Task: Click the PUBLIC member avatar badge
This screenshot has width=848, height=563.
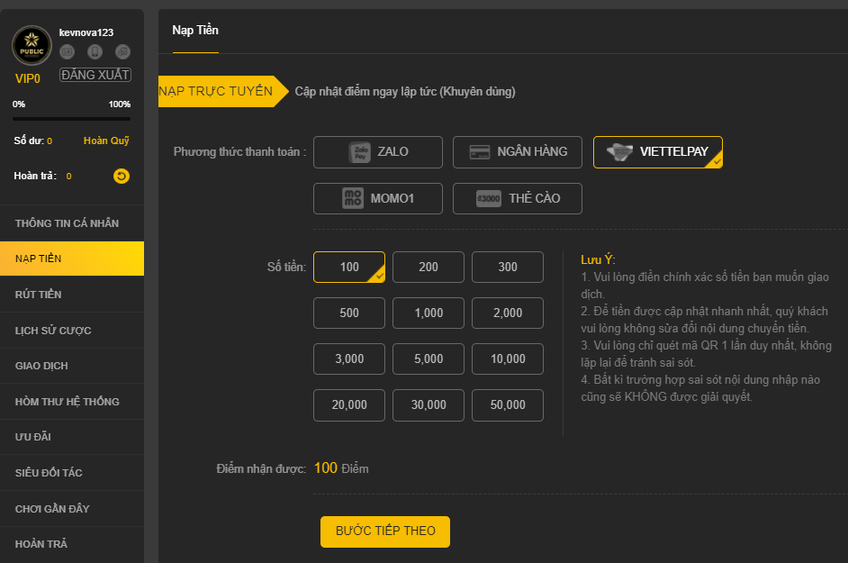Action: (x=32, y=46)
